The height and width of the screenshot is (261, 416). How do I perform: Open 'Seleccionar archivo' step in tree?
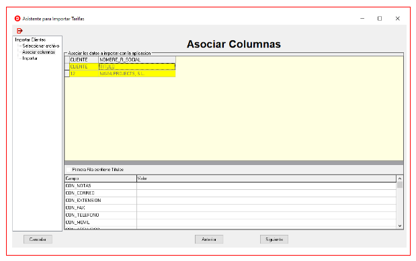coord(41,46)
